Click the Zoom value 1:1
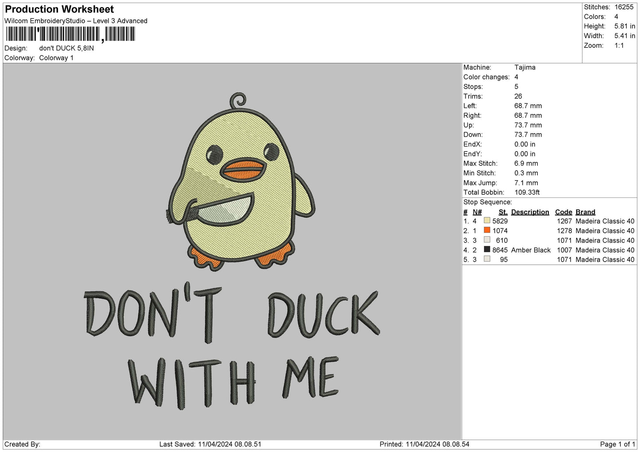Screen dimensions: 640x452 pyautogui.click(x=619, y=46)
